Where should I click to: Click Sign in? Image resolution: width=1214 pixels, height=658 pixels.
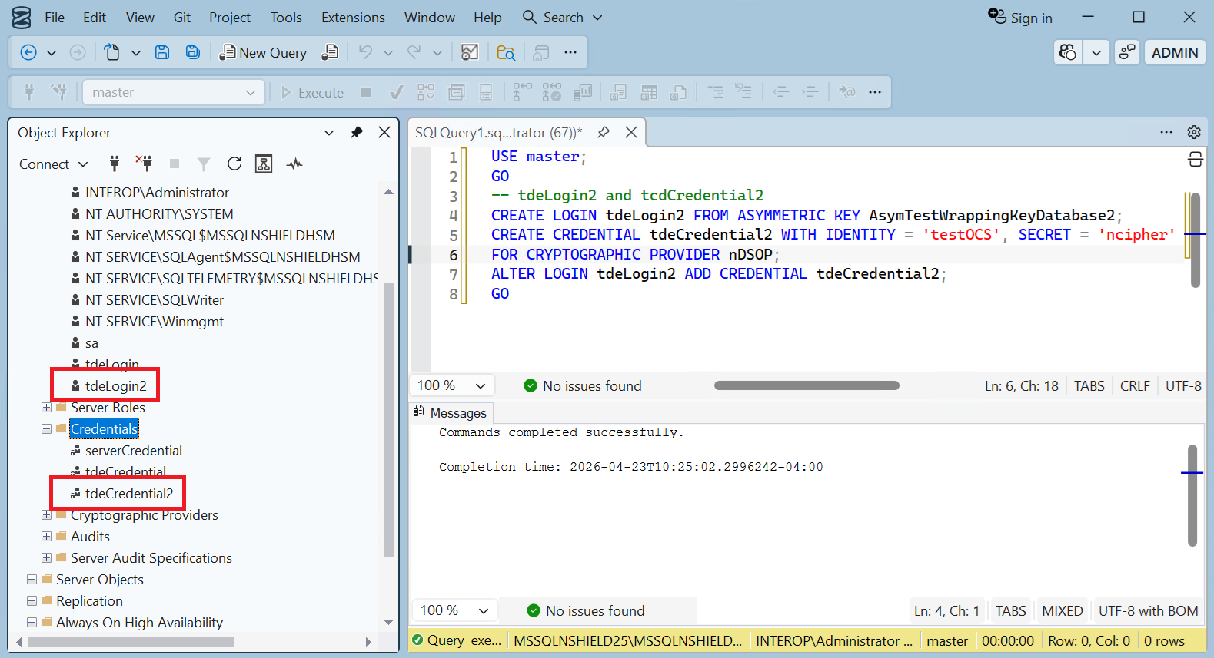click(x=1020, y=17)
